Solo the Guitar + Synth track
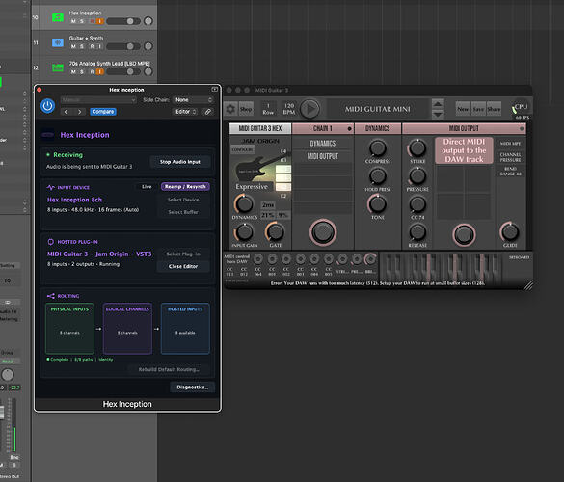Image resolution: width=564 pixels, height=482 pixels. coord(82,46)
